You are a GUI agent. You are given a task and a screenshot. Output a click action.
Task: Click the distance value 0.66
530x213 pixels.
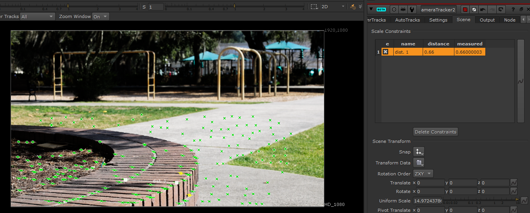[438, 52]
